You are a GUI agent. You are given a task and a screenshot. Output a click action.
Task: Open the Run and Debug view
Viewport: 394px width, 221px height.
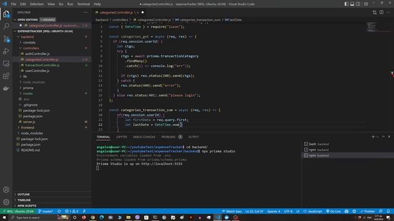coord(6,51)
